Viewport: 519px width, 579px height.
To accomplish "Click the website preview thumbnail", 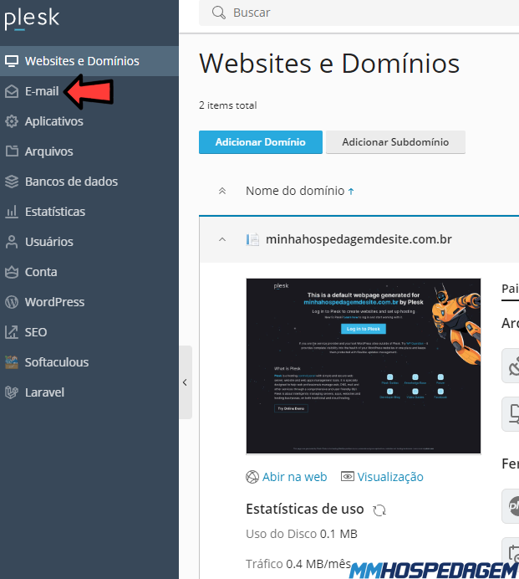I will coord(364,366).
